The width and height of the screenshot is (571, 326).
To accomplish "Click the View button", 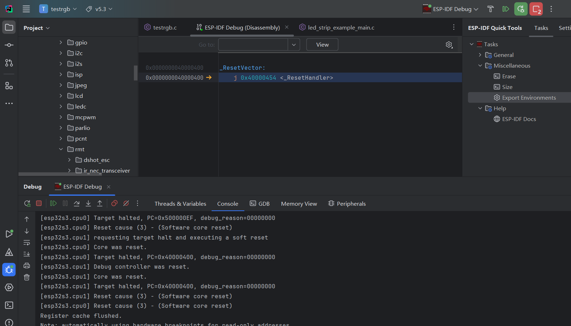I will [x=322, y=44].
